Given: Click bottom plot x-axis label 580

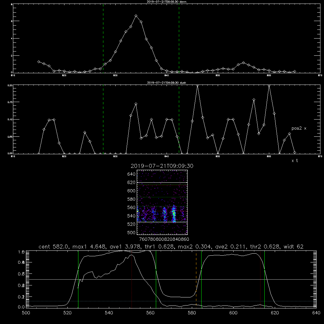Looking at the screenshot, I should coord(192,313).
